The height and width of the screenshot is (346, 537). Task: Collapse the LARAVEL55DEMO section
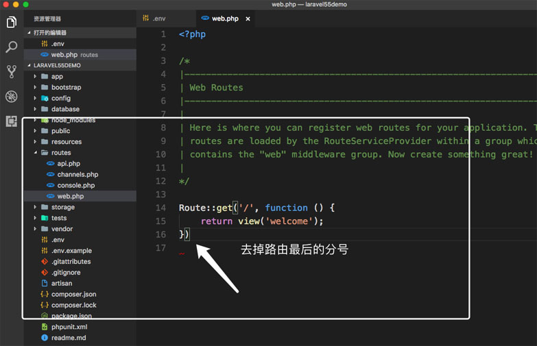29,65
